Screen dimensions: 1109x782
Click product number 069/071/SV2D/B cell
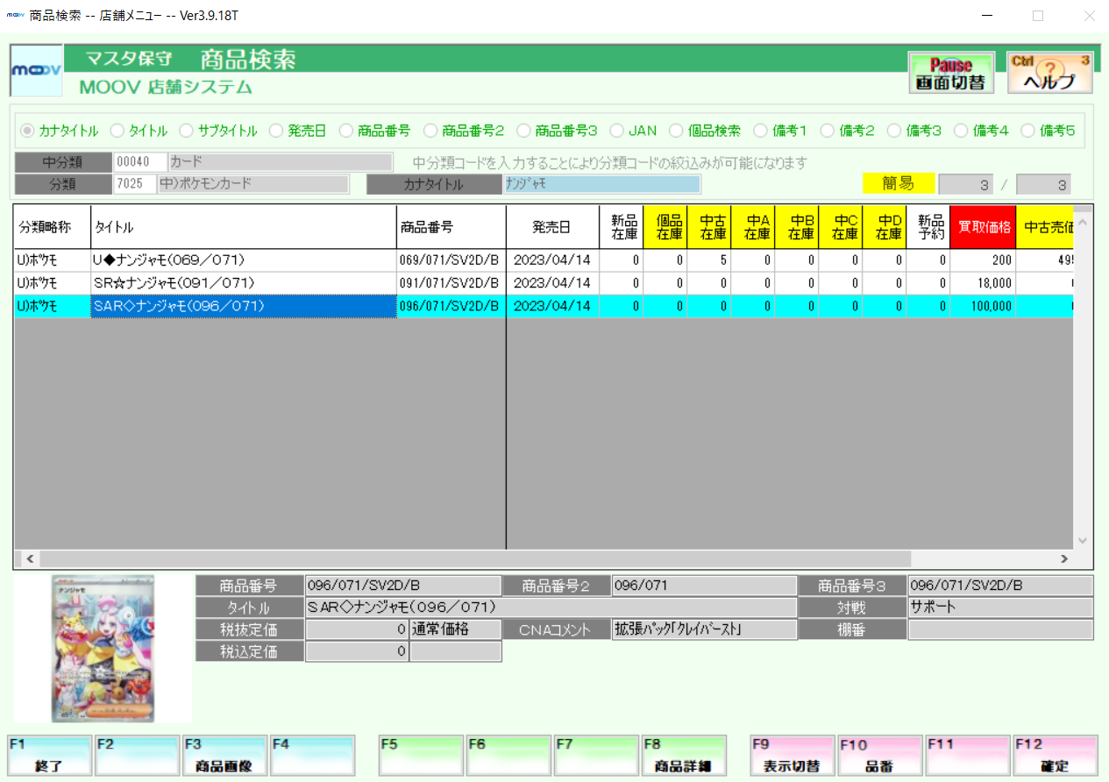click(451, 260)
